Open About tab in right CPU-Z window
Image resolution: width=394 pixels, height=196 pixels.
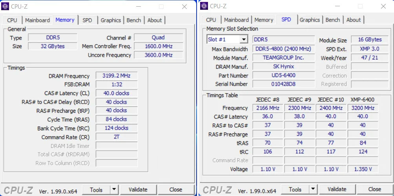pyautogui.click(x=354, y=20)
